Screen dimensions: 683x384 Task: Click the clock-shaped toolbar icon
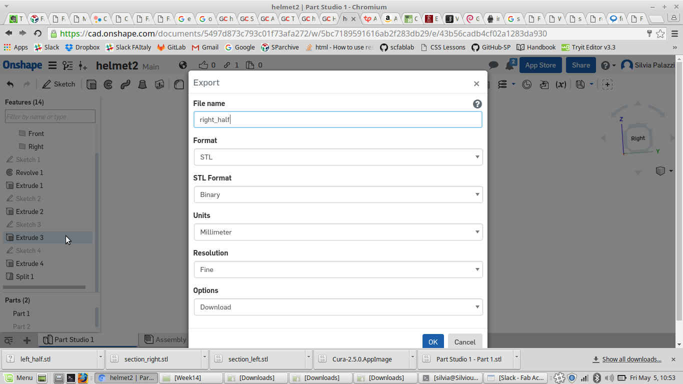(526, 84)
